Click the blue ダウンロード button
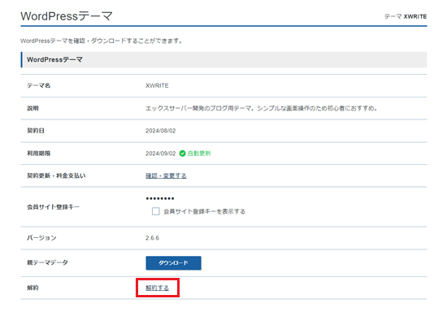 pyautogui.click(x=173, y=263)
